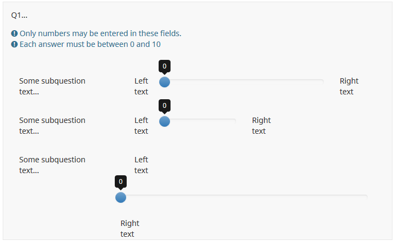
Task: Click the second subquestion's slider handle
Action: 165,121
